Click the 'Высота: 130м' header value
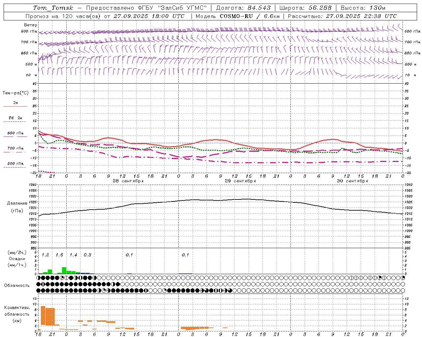 363,8
